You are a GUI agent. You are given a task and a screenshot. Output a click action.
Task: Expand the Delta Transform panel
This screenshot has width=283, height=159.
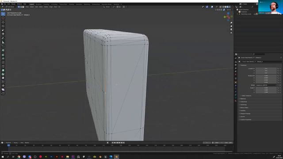pos(246,96)
